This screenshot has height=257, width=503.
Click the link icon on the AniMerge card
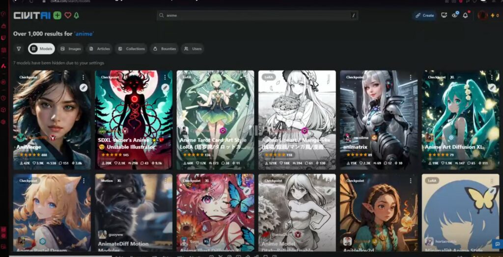84,87
